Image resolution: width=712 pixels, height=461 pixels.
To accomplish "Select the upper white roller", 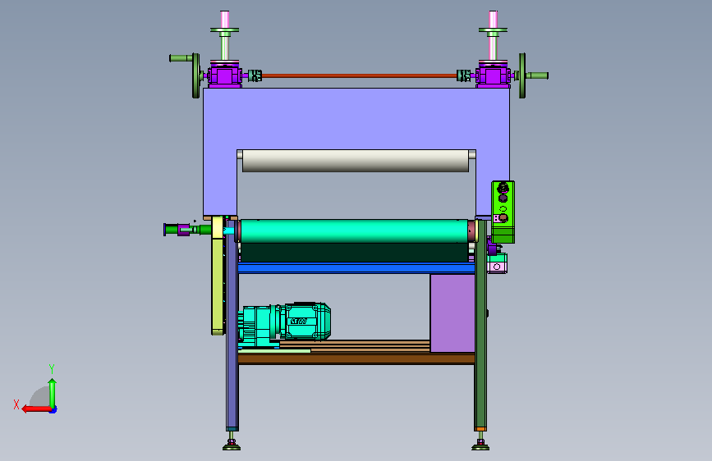I will pos(356,161).
